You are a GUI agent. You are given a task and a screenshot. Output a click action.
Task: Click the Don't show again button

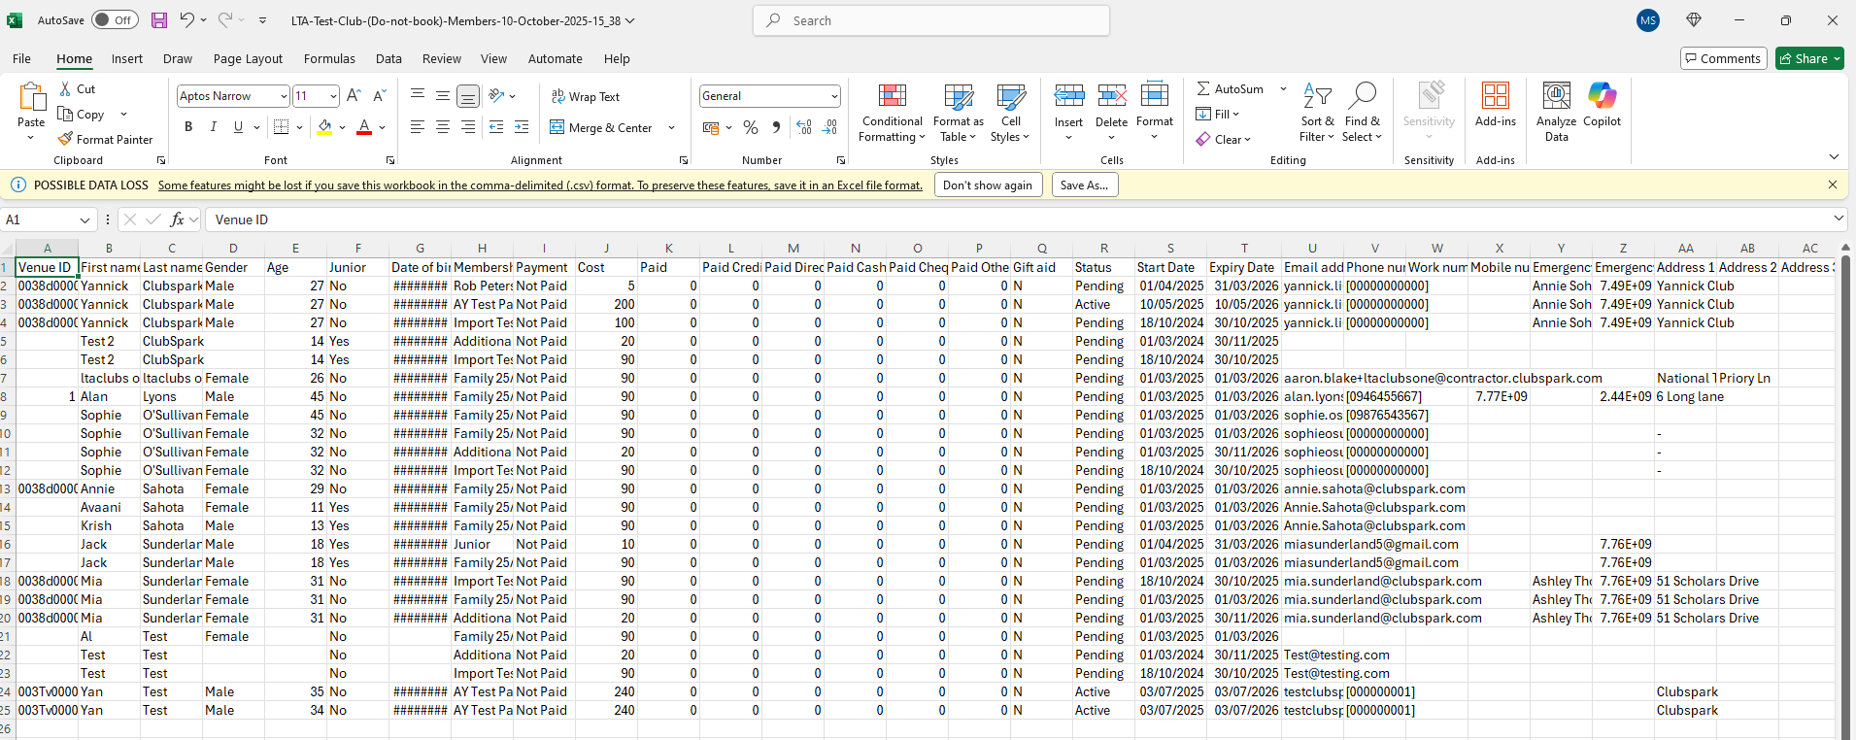(x=988, y=185)
